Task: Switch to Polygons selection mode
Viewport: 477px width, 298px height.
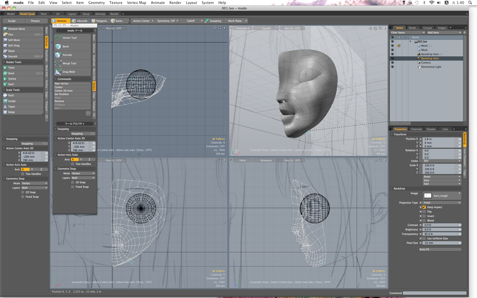Action: pyautogui.click(x=99, y=21)
